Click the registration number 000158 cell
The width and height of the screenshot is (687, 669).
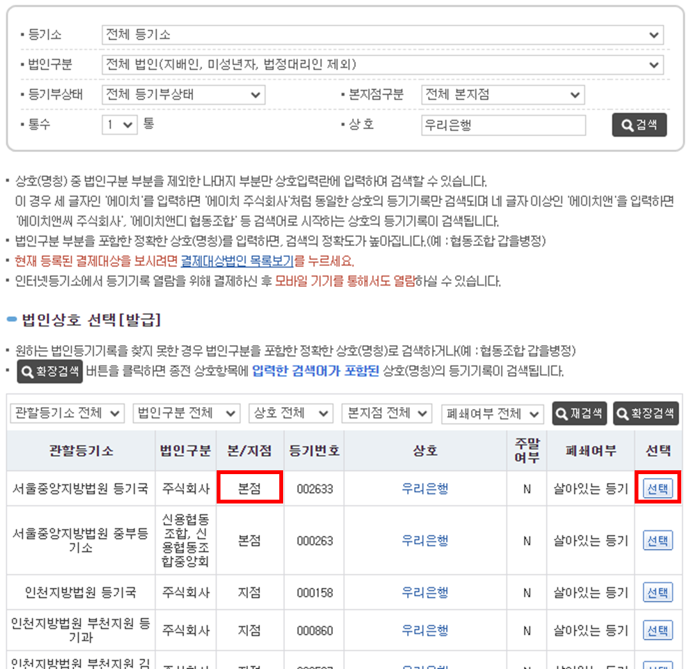[314, 593]
